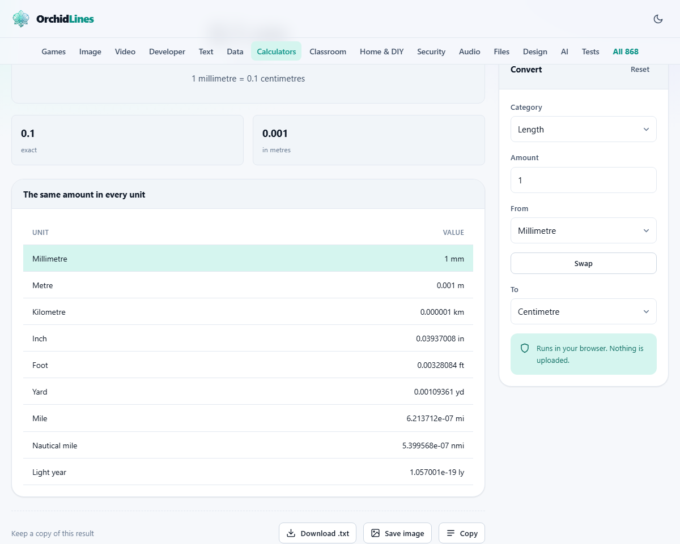
Task: Select the Millimetre table row
Action: coord(248,259)
